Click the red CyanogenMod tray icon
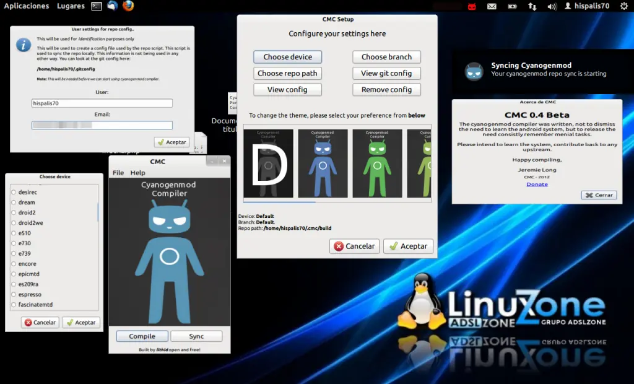Screen dimensions: 634x384 pyautogui.click(x=471, y=6)
